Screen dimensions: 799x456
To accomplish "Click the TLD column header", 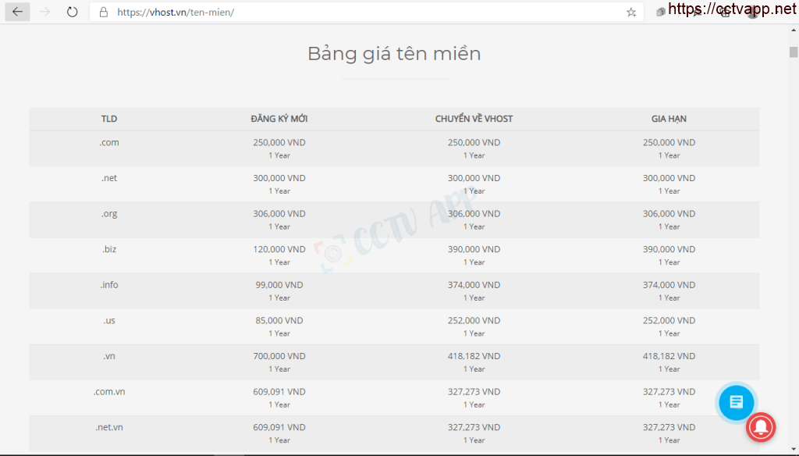I will [x=109, y=119].
